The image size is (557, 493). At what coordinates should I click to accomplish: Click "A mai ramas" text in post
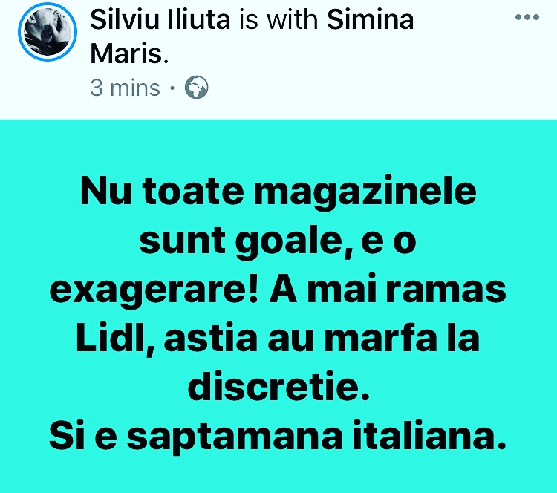point(388,290)
